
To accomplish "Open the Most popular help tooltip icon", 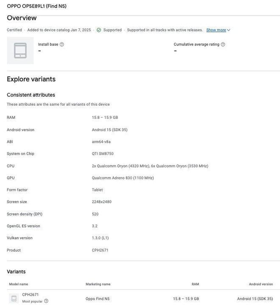I will tap(46, 301).
